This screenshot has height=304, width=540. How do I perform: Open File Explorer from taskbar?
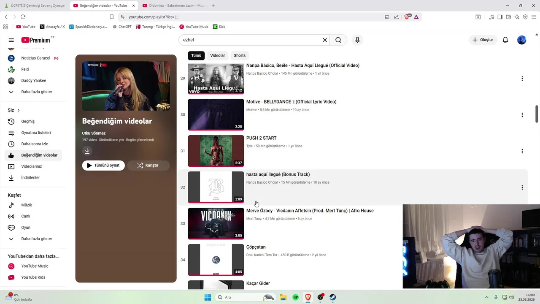[283, 297]
